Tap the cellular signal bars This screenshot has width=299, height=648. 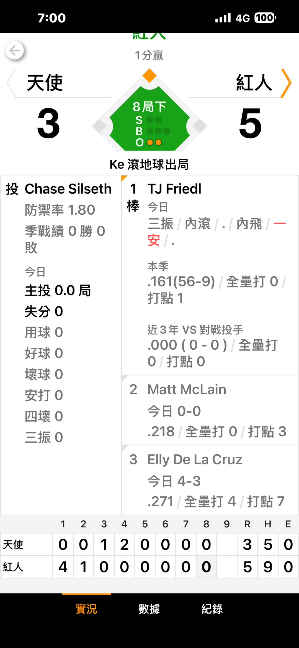(x=223, y=18)
